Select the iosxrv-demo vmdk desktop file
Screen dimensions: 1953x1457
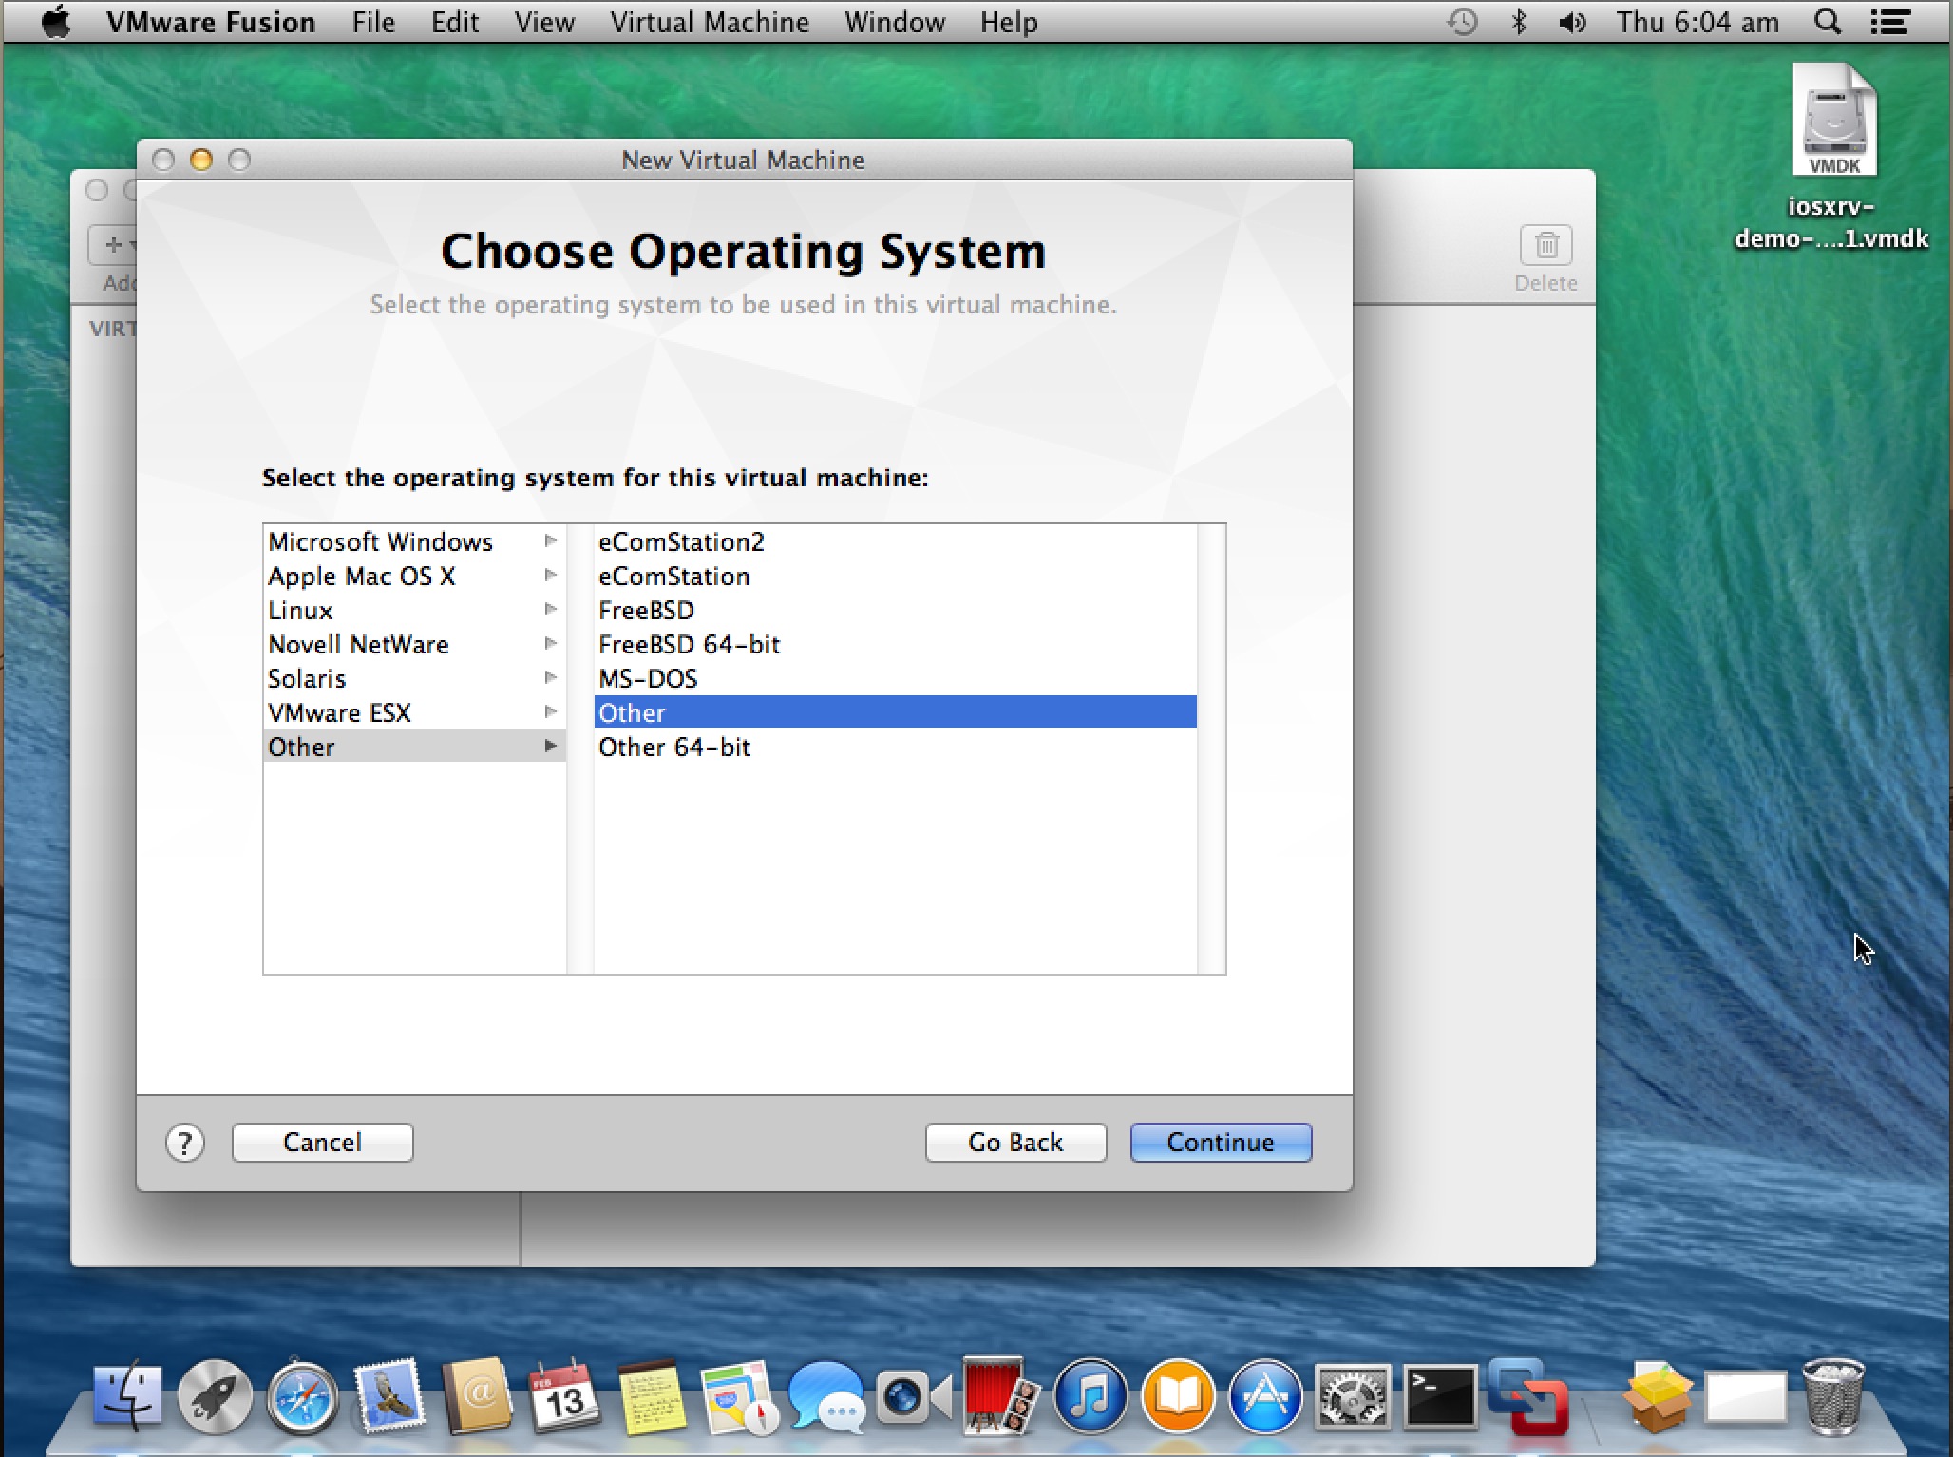tap(1833, 157)
